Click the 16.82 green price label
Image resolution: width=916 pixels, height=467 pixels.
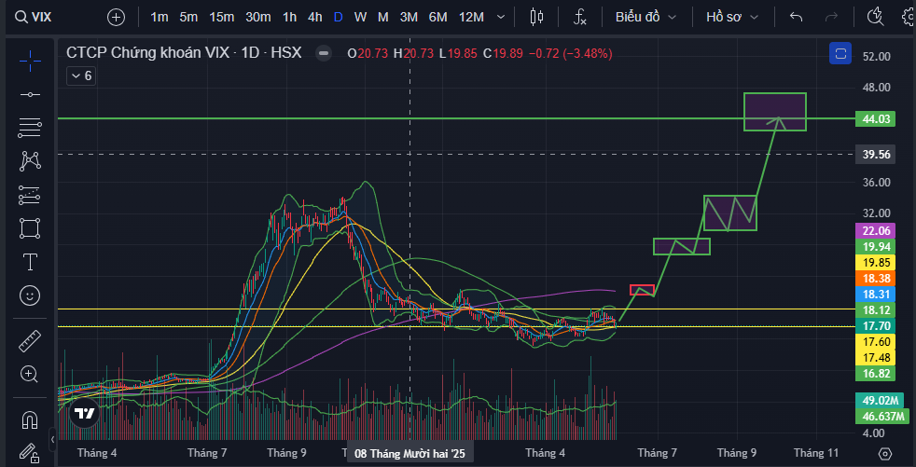tap(875, 374)
